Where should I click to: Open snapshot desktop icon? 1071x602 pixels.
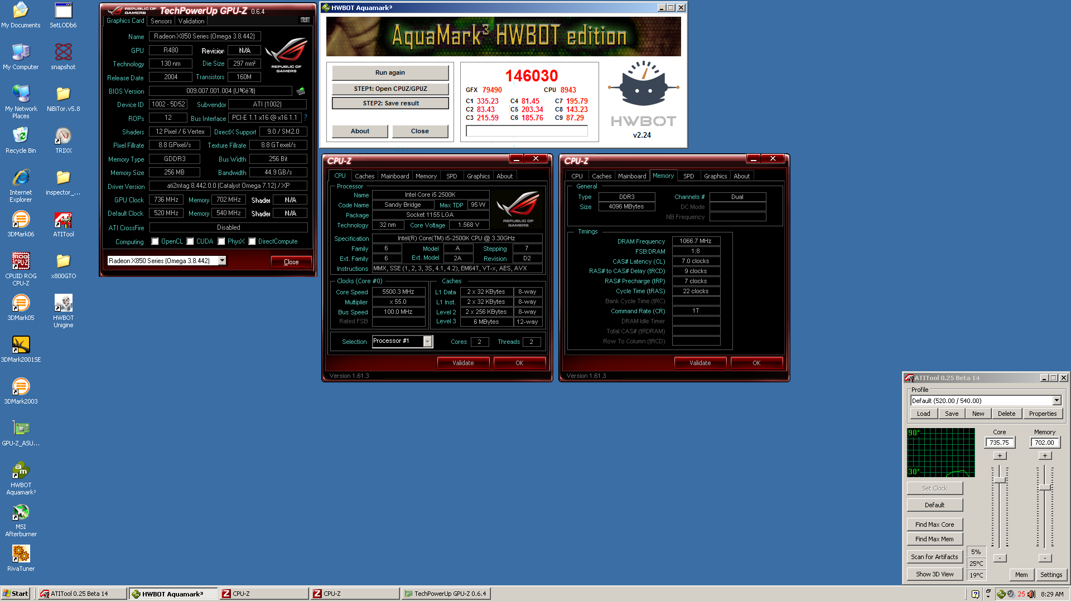[63, 57]
